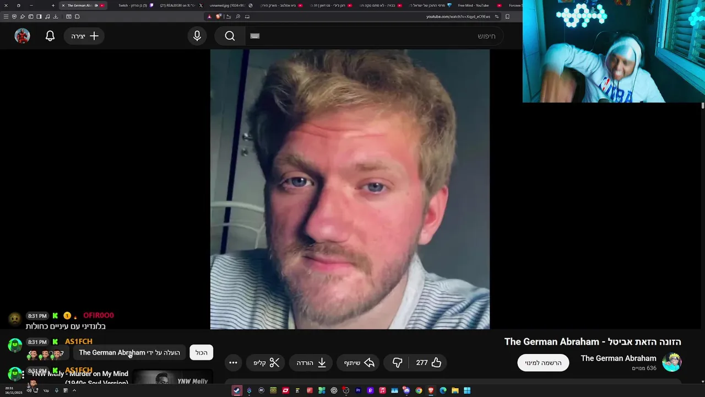Screen dimensions: 705x397
Task: Click the dislike thumbs-down button
Action: [397, 362]
